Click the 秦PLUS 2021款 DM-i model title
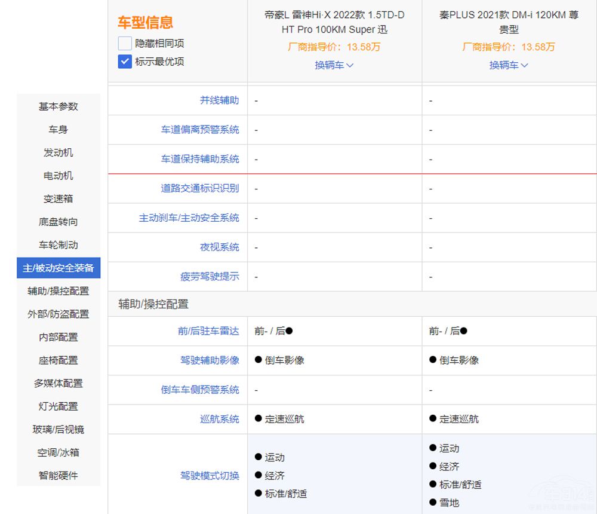The image size is (597, 514). click(509, 22)
